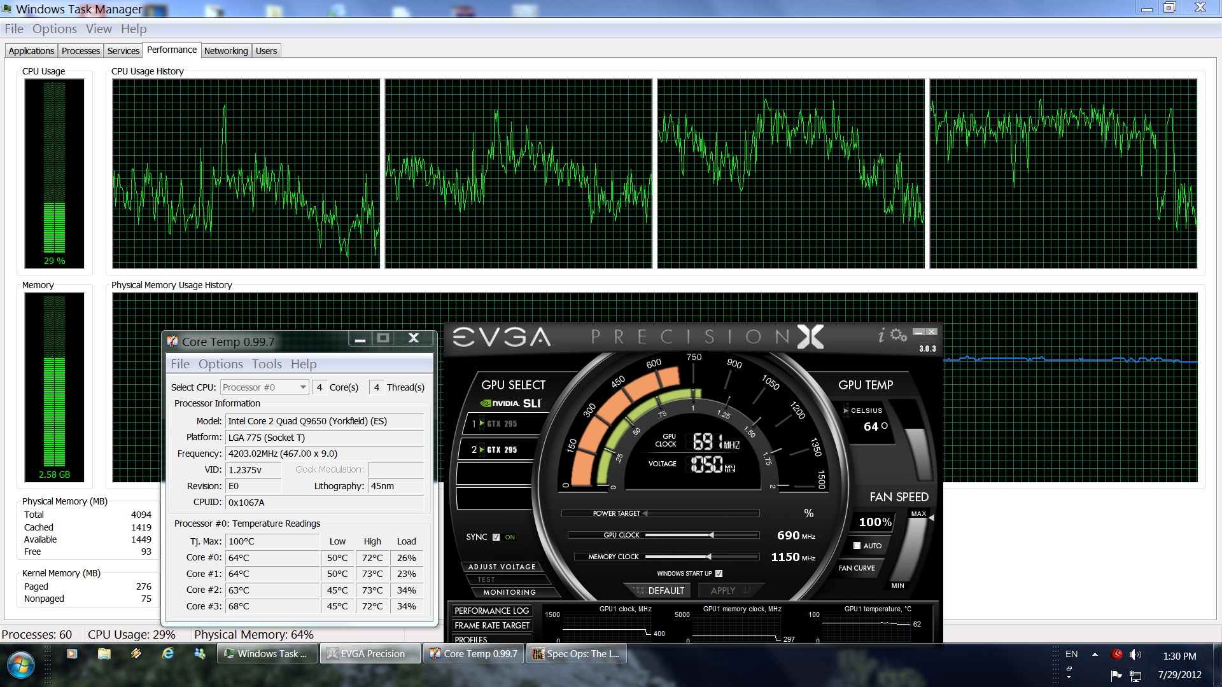Click the DEFAULT button in Precision
The height and width of the screenshot is (687, 1222).
tap(666, 591)
